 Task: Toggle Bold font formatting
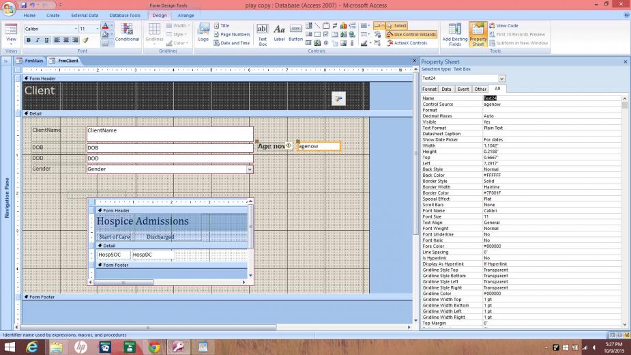tap(29, 40)
